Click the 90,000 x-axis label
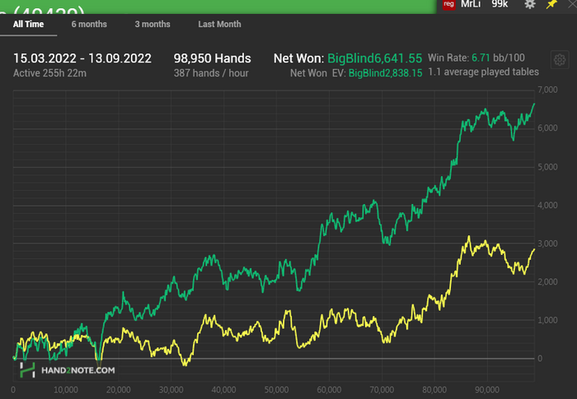 (487, 390)
